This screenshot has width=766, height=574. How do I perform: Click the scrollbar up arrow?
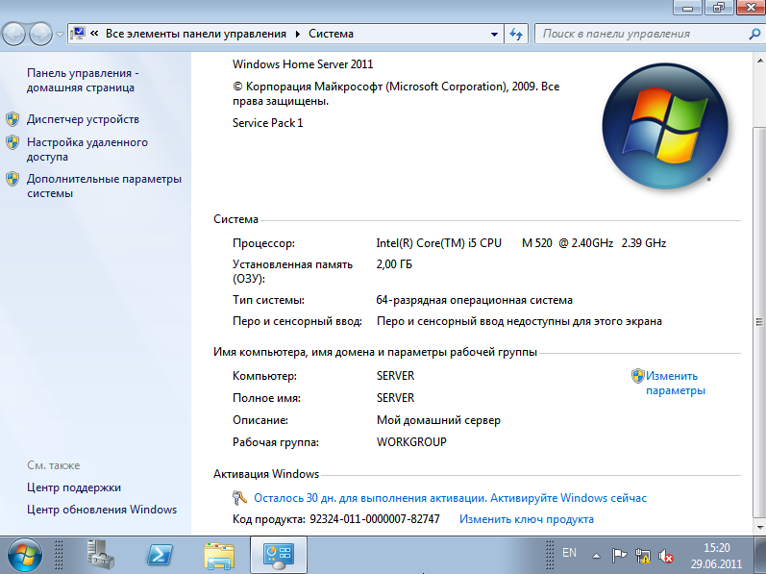pyautogui.click(x=760, y=62)
